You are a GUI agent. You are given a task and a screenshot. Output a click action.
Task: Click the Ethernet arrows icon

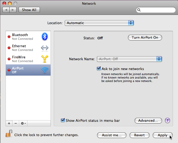(45, 48)
